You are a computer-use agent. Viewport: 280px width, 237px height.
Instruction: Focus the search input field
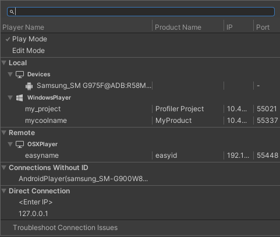tap(141, 12)
